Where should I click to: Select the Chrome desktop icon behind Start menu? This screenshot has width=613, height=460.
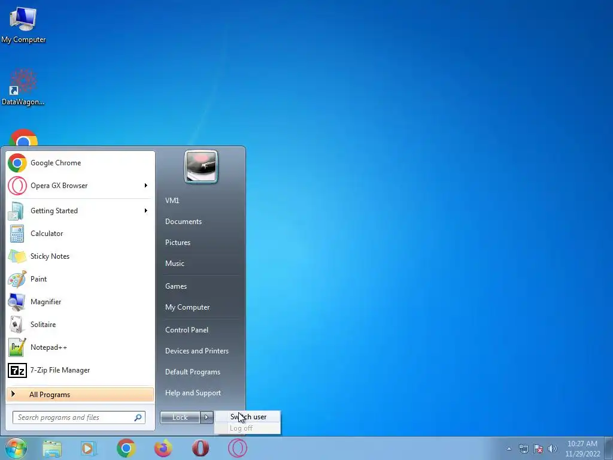click(x=23, y=138)
